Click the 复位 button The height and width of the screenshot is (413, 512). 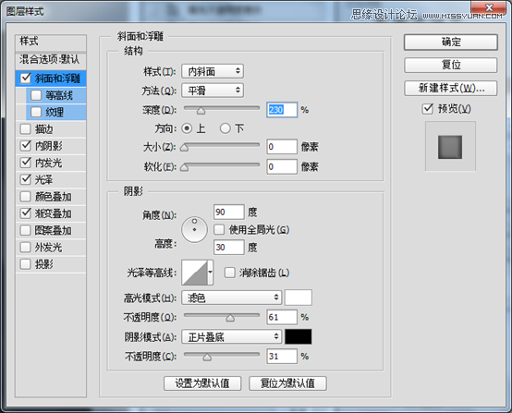pyautogui.click(x=451, y=65)
